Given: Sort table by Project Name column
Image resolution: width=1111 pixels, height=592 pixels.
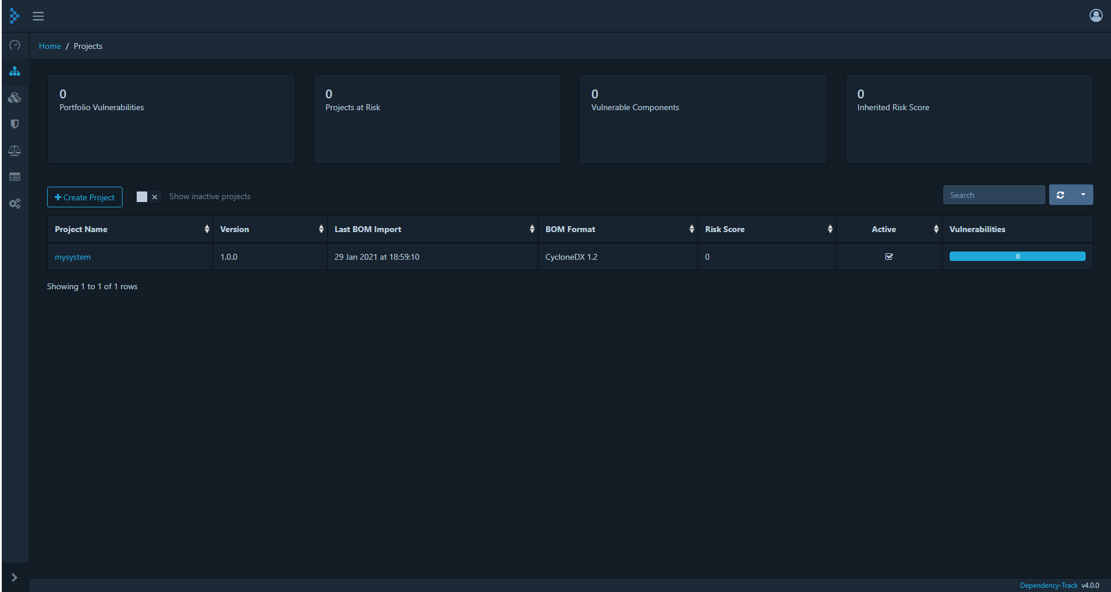Looking at the screenshot, I should tap(81, 229).
